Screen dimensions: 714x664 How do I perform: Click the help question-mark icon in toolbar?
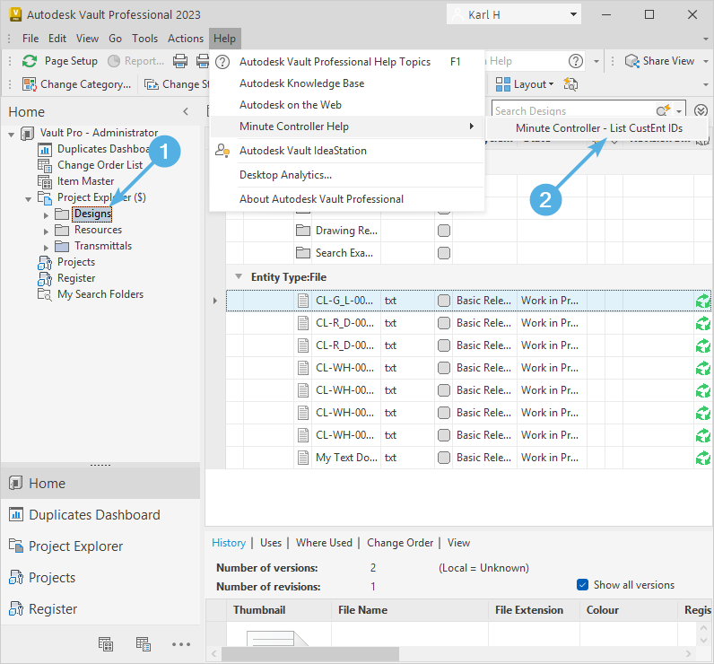click(576, 61)
